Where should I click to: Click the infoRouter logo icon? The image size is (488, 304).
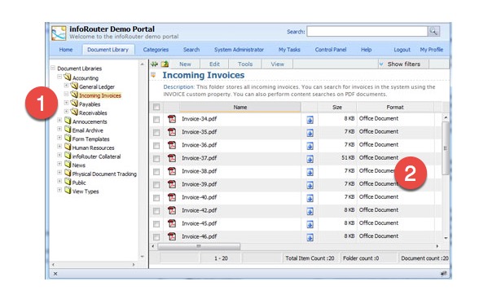(59, 33)
